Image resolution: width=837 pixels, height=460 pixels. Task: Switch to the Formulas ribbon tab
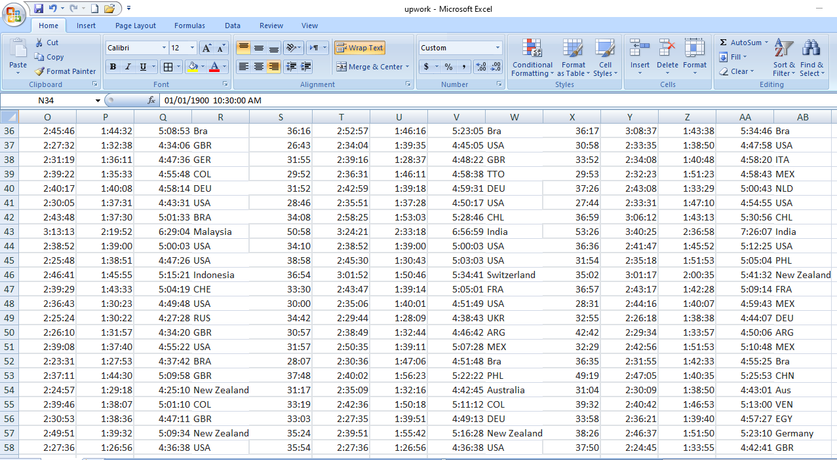(189, 26)
